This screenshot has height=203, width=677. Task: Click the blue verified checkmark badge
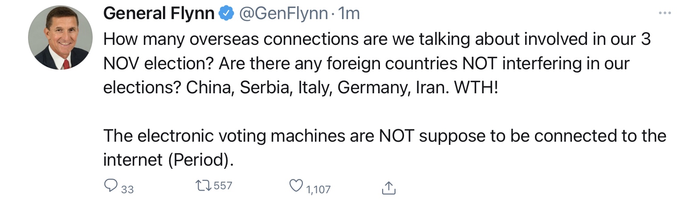click(x=227, y=14)
